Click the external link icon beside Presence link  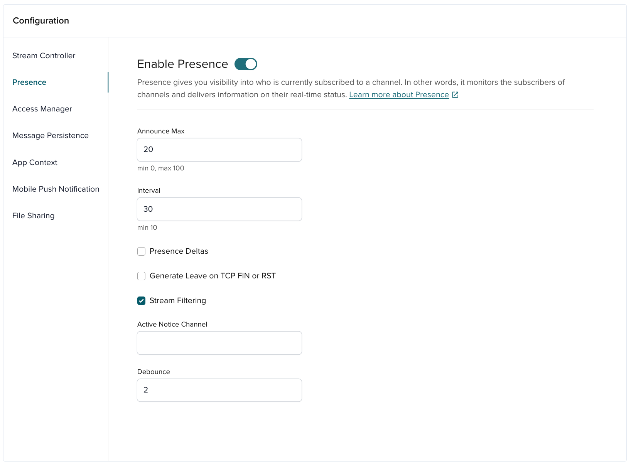click(455, 94)
